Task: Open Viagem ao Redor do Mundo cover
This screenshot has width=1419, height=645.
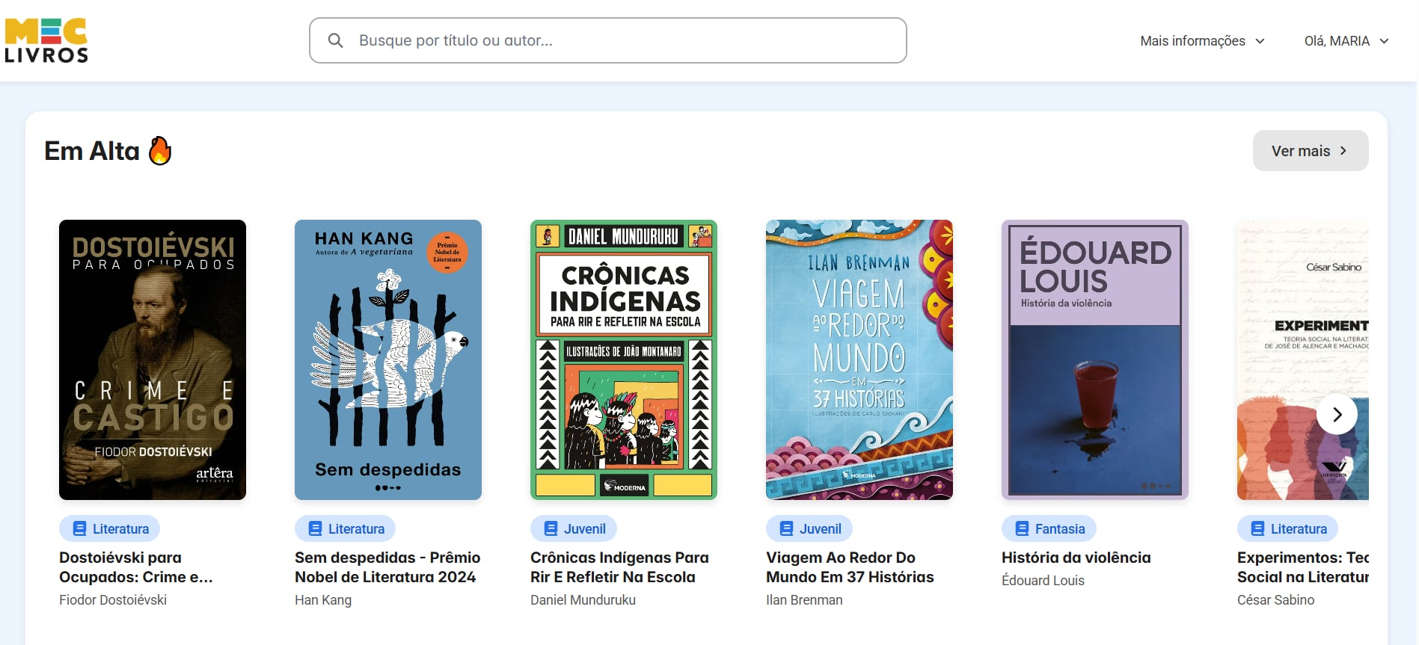Action: pyautogui.click(x=859, y=359)
